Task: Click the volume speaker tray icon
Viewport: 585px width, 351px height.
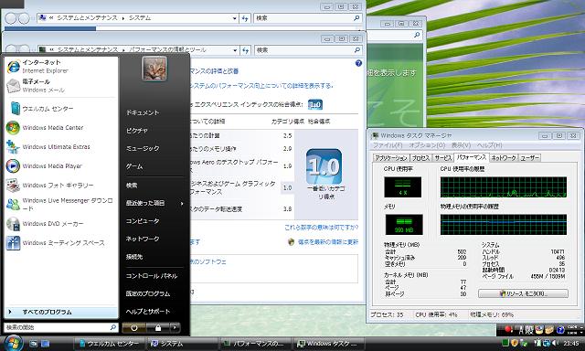Action: (x=556, y=343)
